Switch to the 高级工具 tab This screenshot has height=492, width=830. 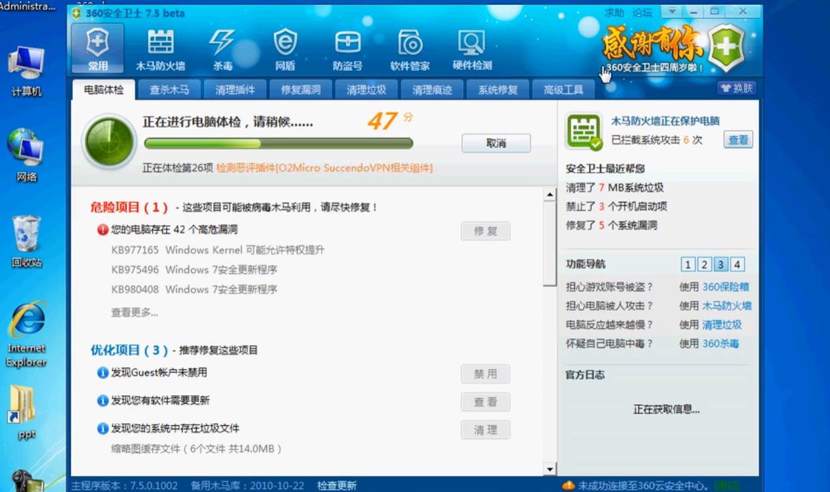(564, 89)
